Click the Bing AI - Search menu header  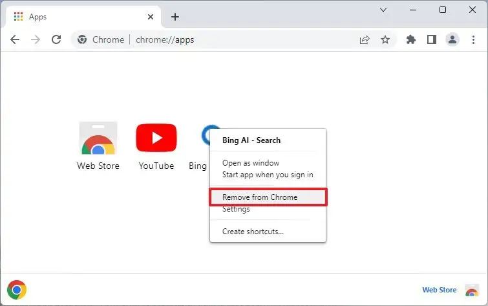point(251,140)
